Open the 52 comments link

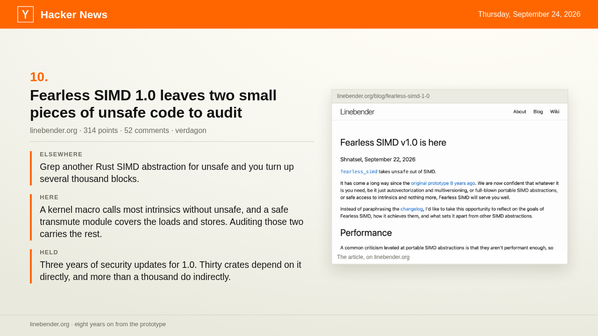[x=147, y=131]
